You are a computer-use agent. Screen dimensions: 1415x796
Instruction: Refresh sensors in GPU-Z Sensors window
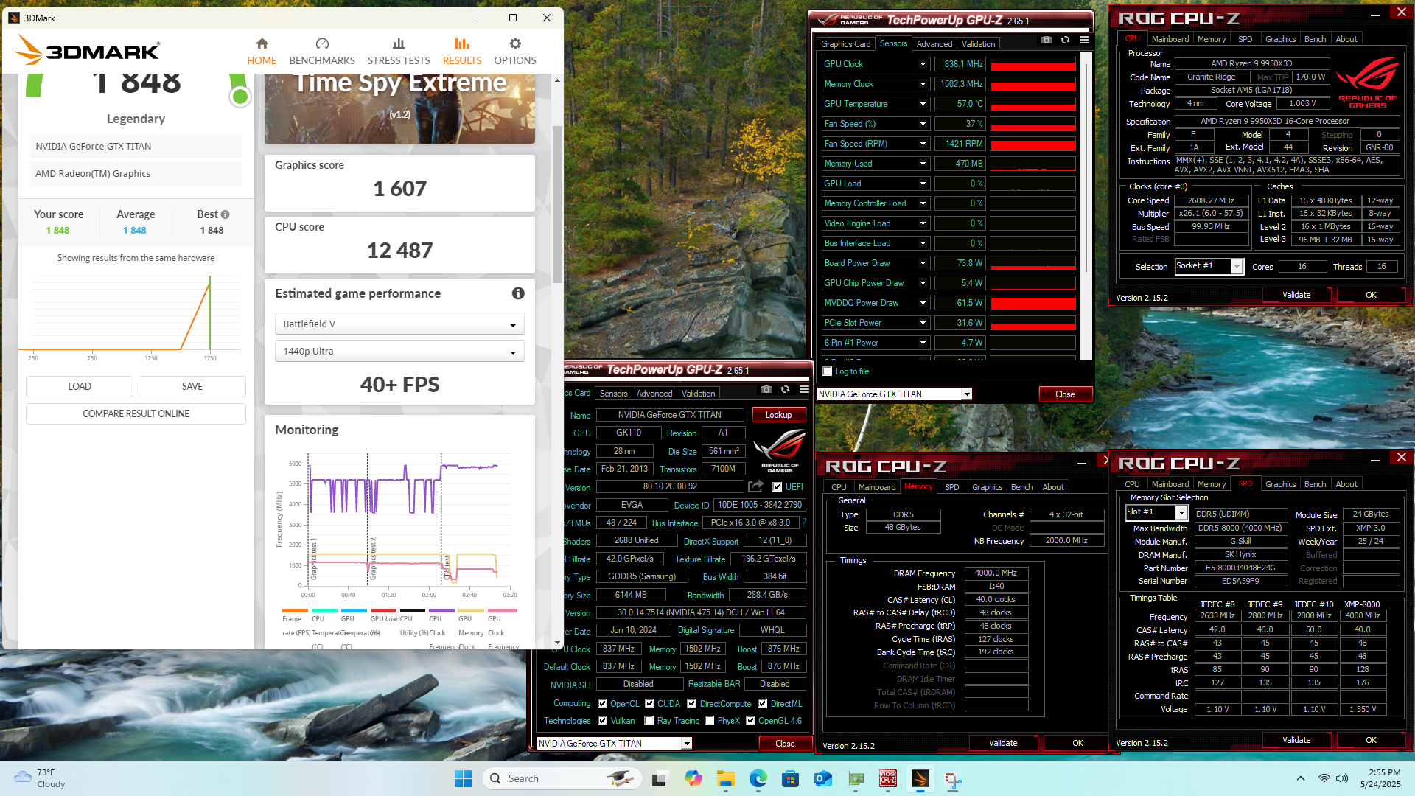click(1065, 40)
